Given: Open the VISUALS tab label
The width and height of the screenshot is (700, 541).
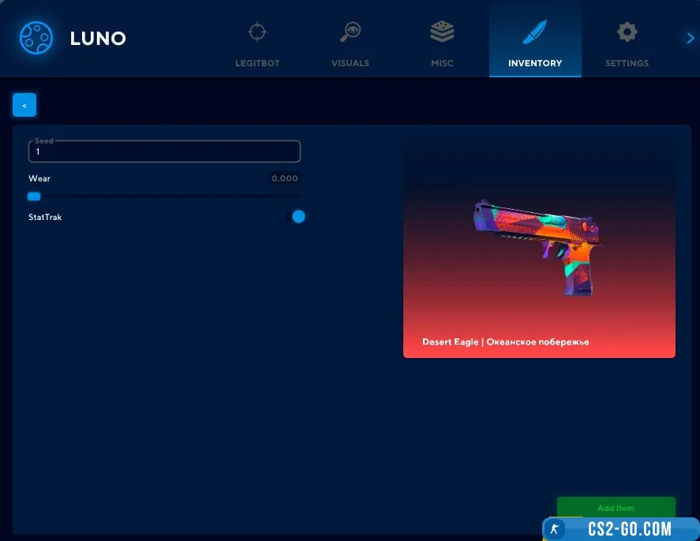Looking at the screenshot, I should coord(350,63).
